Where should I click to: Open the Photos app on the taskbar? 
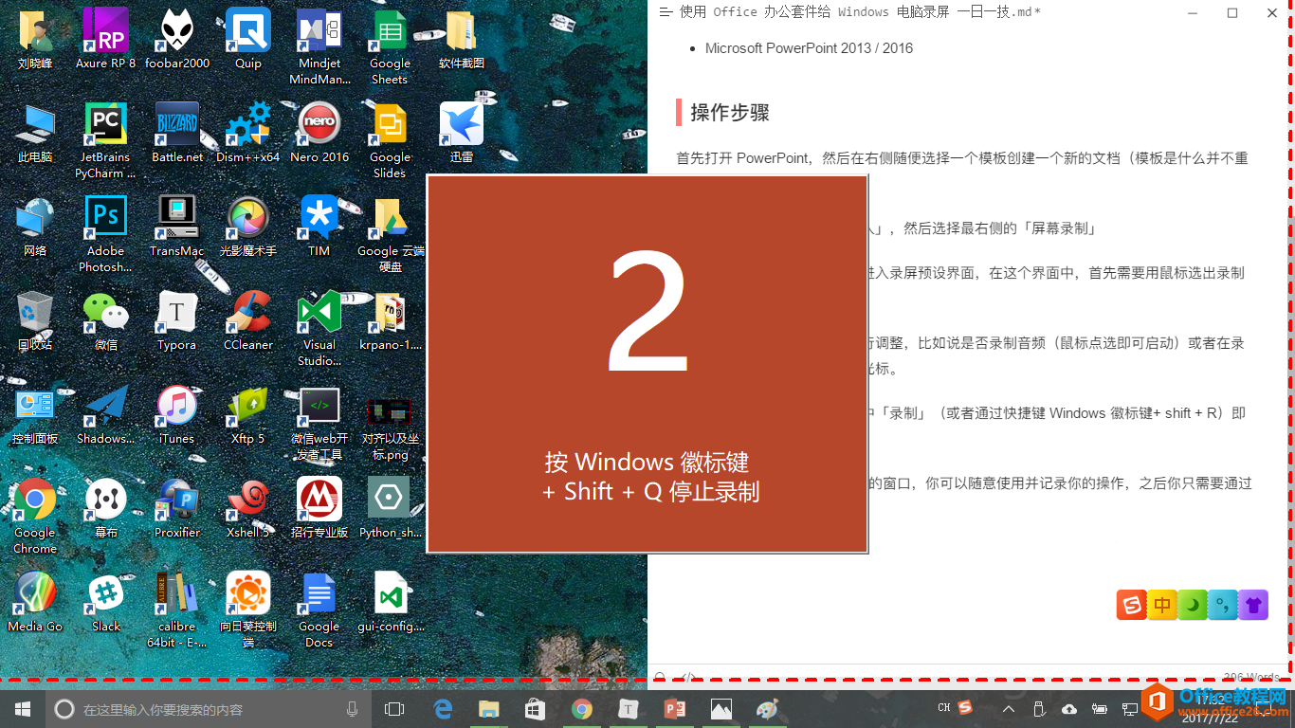click(721, 708)
